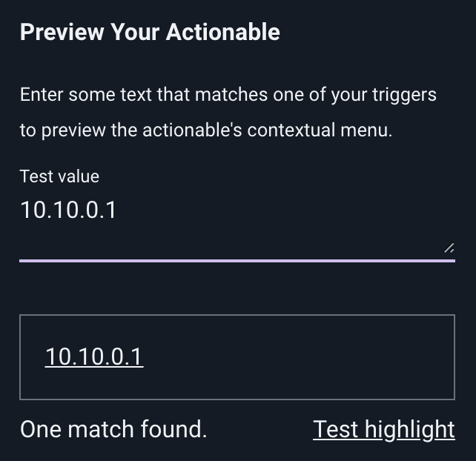Focus the Test value text area
The image size is (476, 461).
tap(237, 225)
